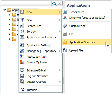Click the refresh icon in the panel header
This screenshot has width=112, height=94.
coord(54,4)
